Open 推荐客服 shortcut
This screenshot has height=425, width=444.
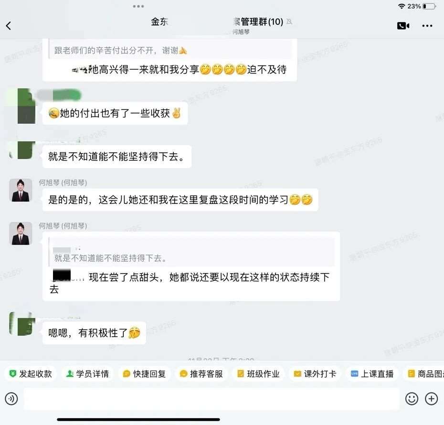(x=201, y=374)
